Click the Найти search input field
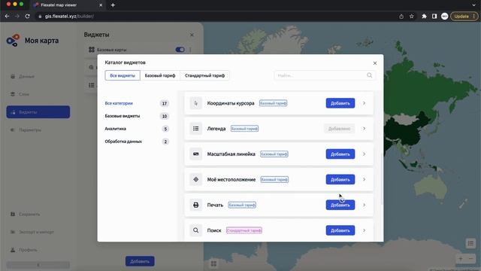The height and width of the screenshot is (271, 481). coord(325,75)
